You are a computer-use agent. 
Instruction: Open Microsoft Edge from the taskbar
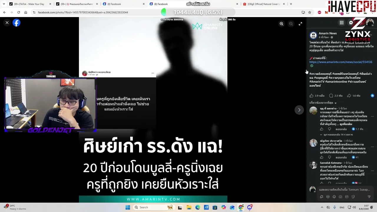pos(198,207)
